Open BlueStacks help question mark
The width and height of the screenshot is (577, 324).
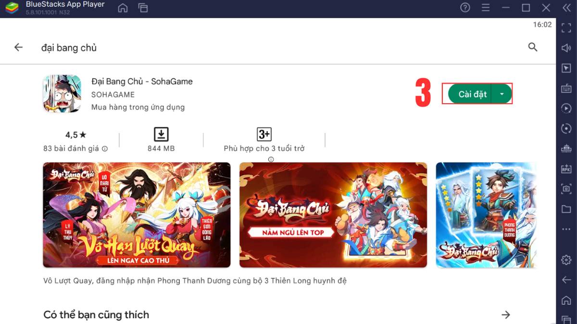coord(465,8)
